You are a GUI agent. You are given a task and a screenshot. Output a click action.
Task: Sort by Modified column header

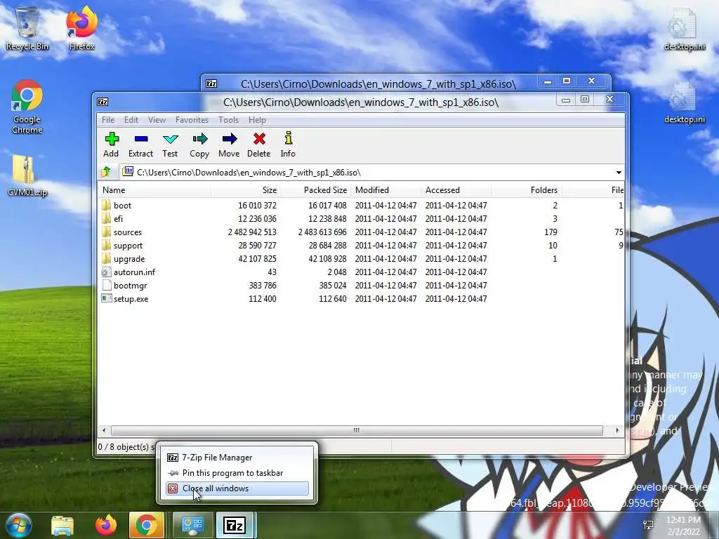[386, 189]
